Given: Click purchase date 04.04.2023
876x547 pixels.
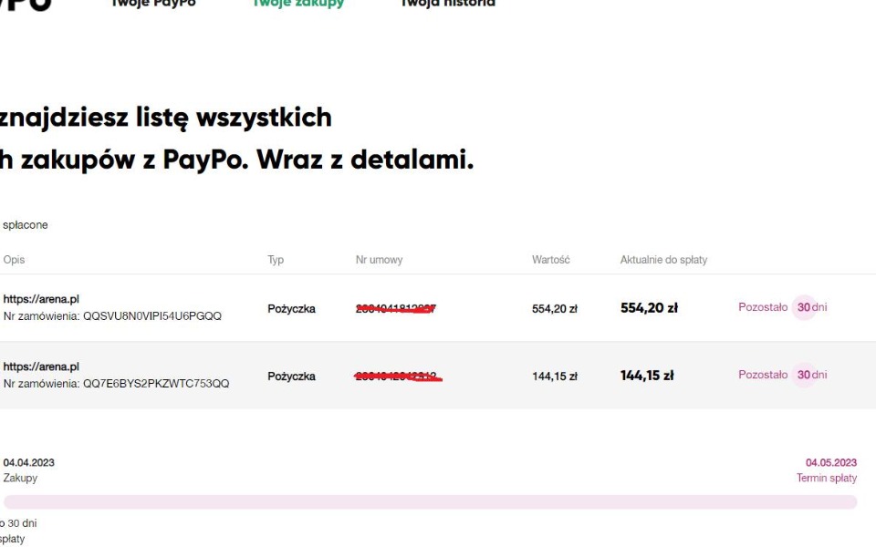Looking at the screenshot, I should pos(29,463).
